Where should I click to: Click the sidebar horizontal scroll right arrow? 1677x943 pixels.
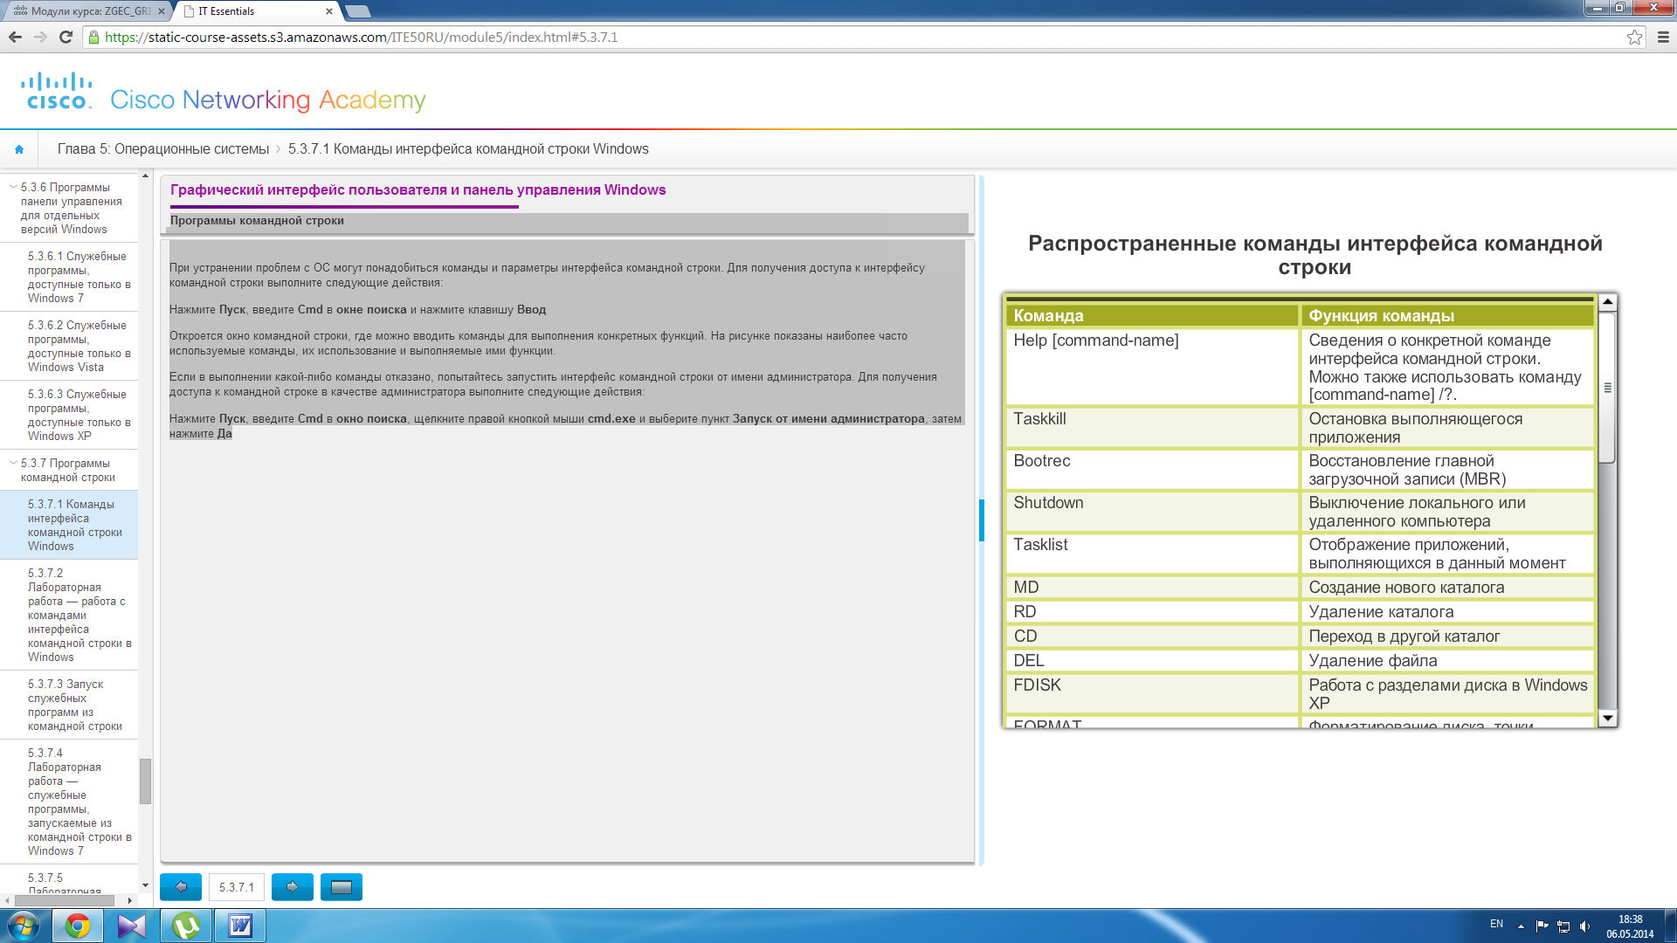(x=130, y=900)
